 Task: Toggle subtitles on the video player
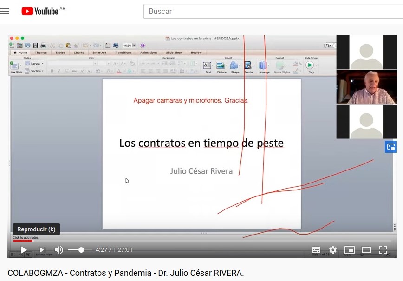click(316, 250)
